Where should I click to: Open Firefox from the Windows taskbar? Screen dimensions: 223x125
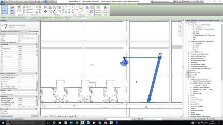coord(54,123)
